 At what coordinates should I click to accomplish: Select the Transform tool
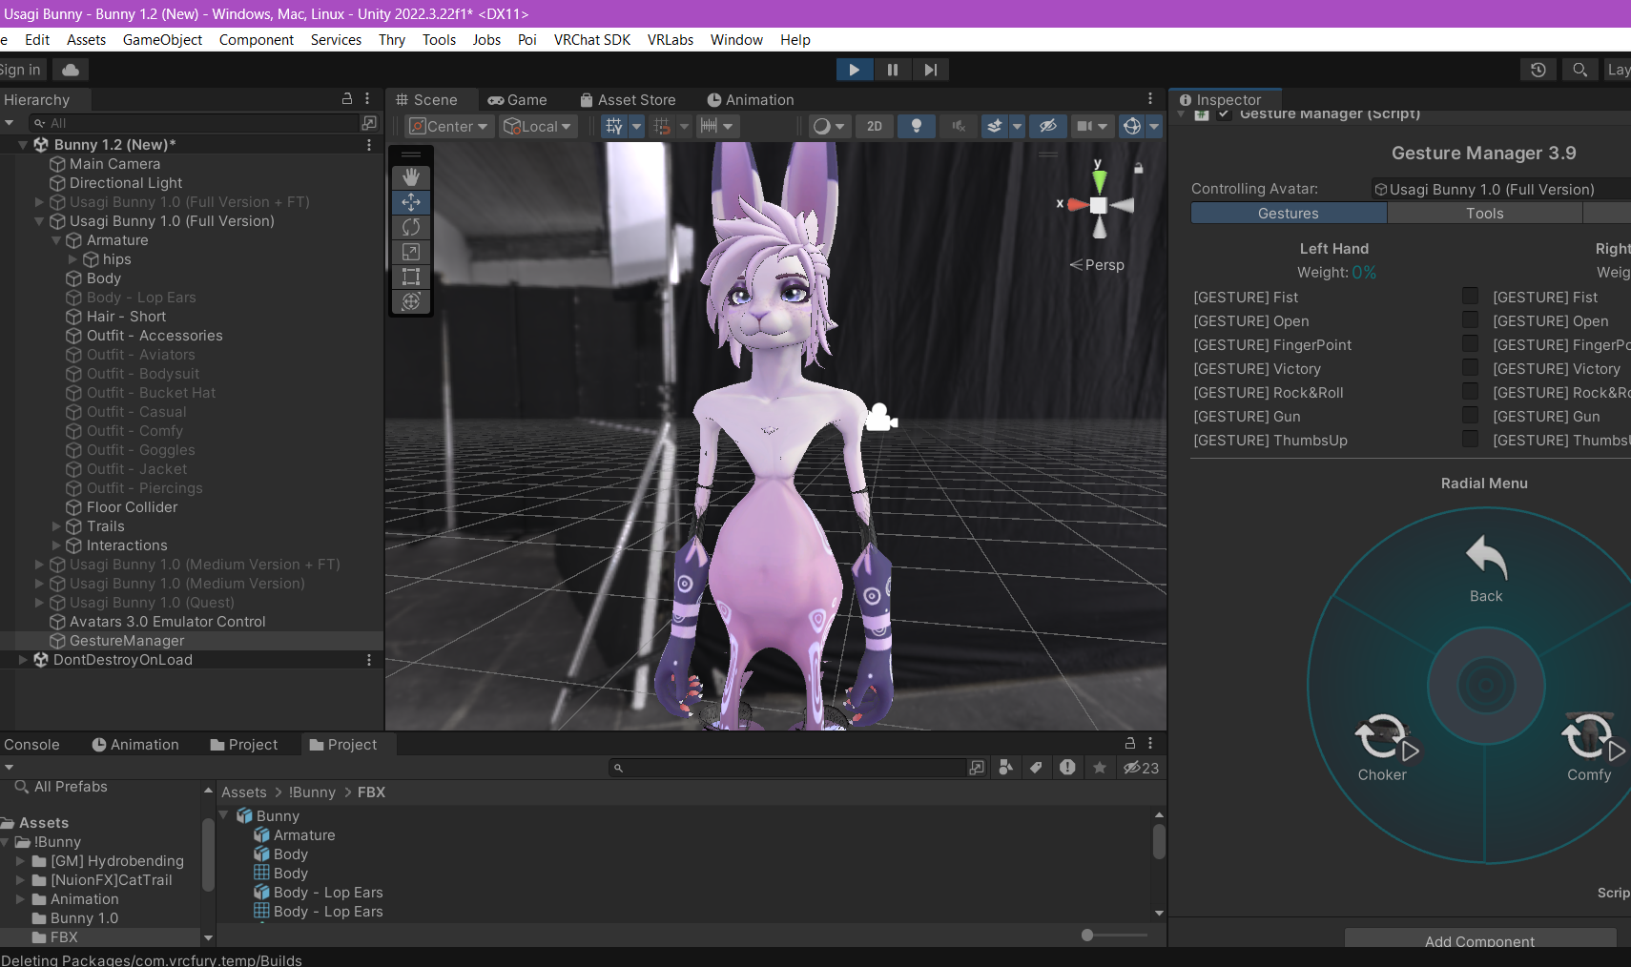click(411, 301)
